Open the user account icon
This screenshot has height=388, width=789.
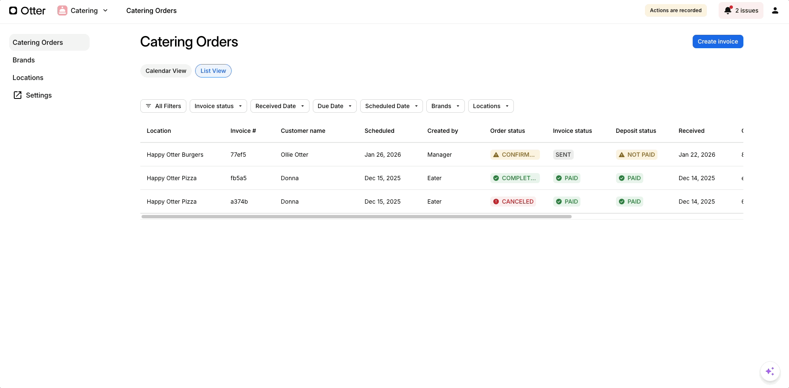tap(776, 10)
